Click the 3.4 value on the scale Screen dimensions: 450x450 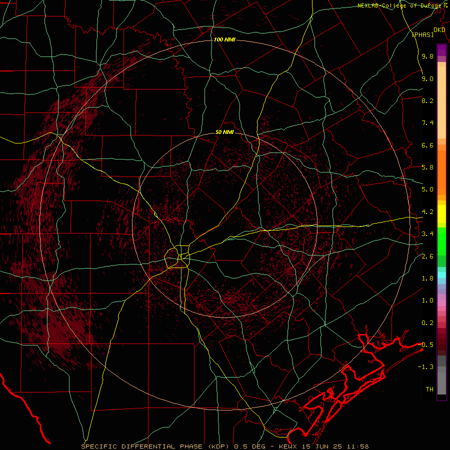tap(427, 234)
